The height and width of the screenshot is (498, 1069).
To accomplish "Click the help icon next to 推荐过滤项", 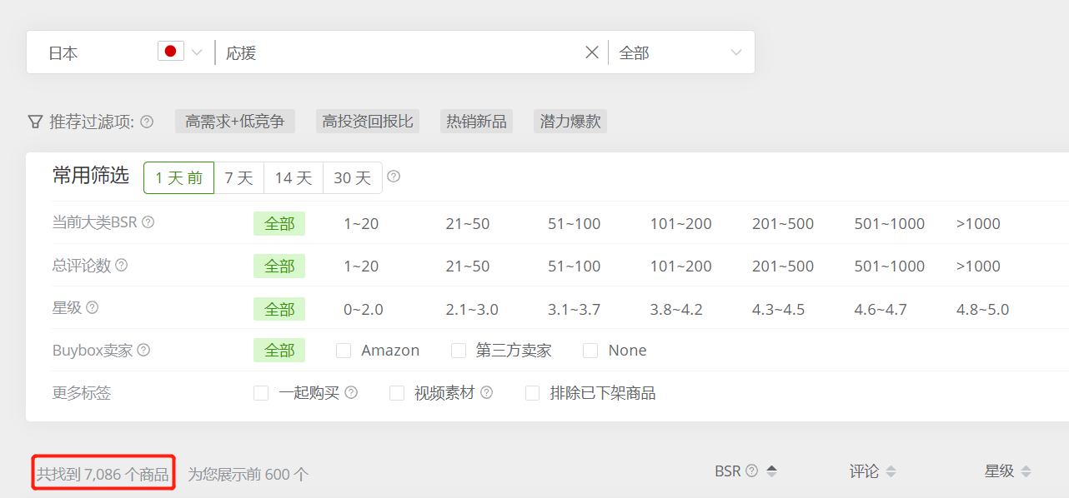I will [147, 122].
